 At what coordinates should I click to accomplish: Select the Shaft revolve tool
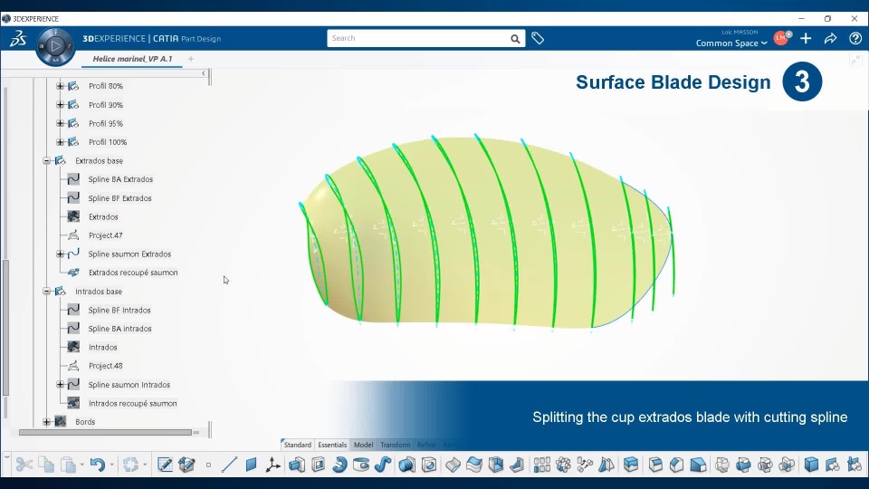pos(339,465)
